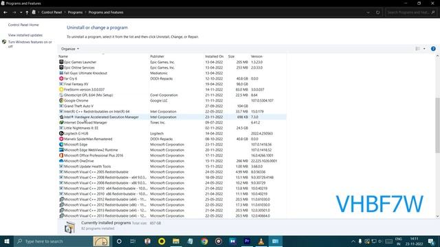
Task: Go back using the navigation back arrow
Action: click(5, 12)
